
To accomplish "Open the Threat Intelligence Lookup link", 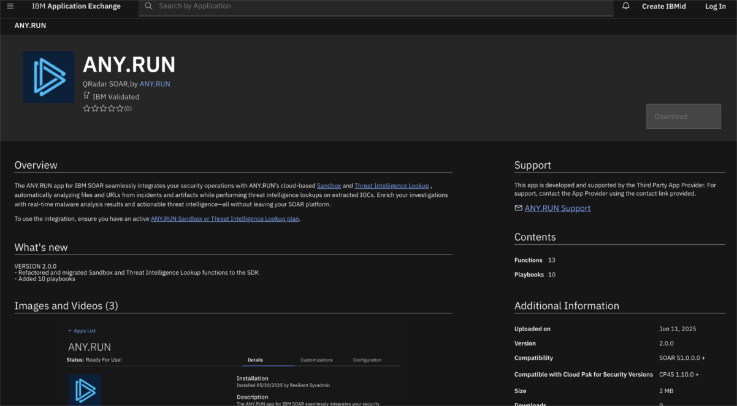I will coord(391,186).
